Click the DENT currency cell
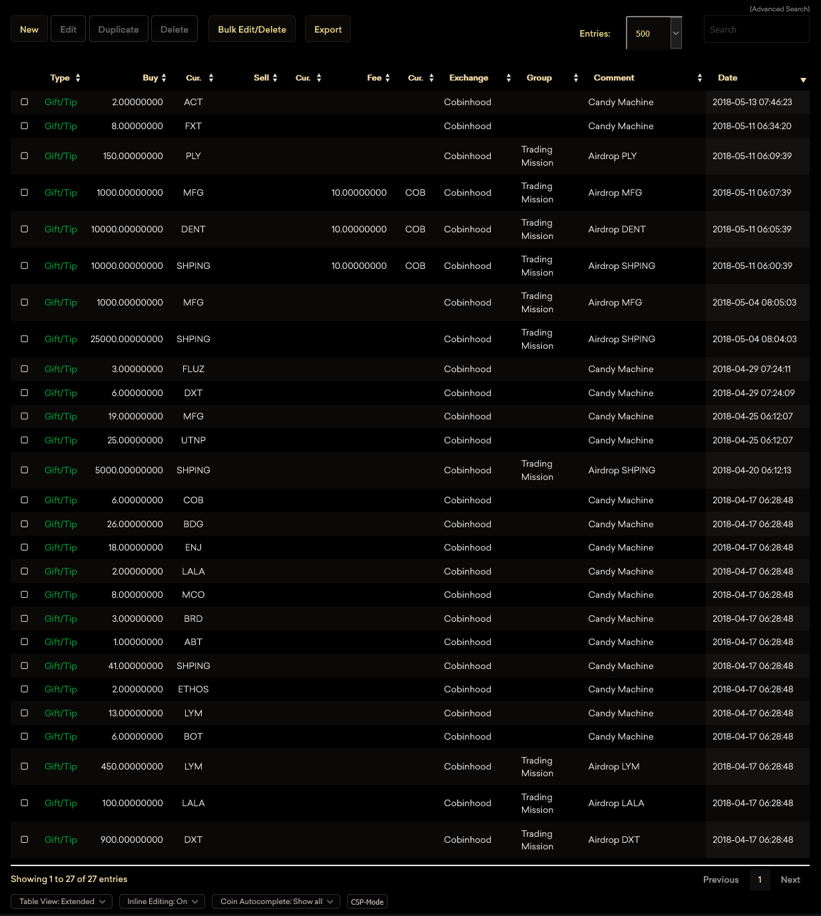Viewport: 821px width, 916px height. (x=193, y=229)
